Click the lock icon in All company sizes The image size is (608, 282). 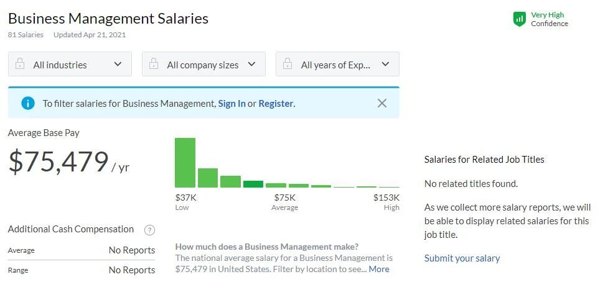[154, 64]
